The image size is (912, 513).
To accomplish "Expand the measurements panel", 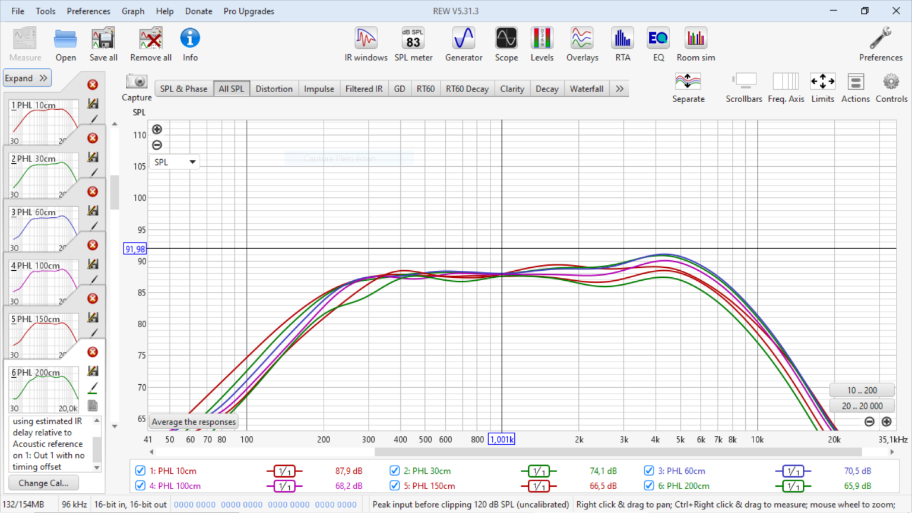I will point(27,78).
